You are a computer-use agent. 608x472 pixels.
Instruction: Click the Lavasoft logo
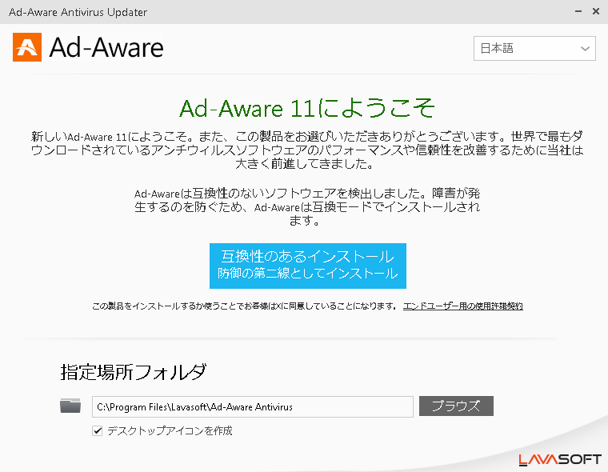click(x=560, y=459)
